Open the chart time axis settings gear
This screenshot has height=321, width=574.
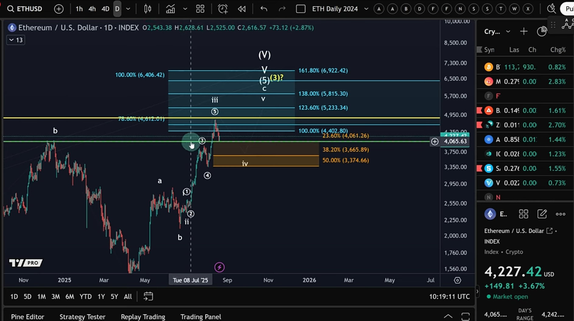(457, 280)
